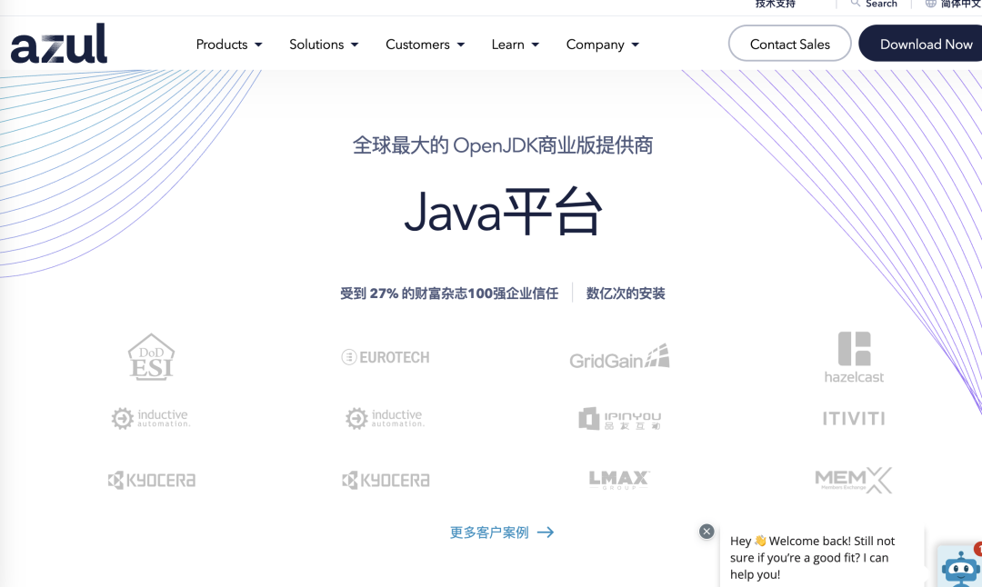The image size is (982, 587).
Task: Expand the Products dropdown
Action: (x=228, y=44)
